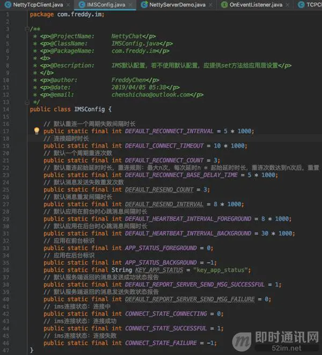Click the DEFAULT_RECONNECT_COUNT constant
Screen dimensions: 322x355
(x=164, y=160)
